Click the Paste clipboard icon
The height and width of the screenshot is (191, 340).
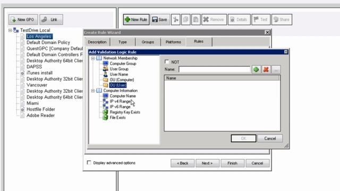tap(196, 20)
